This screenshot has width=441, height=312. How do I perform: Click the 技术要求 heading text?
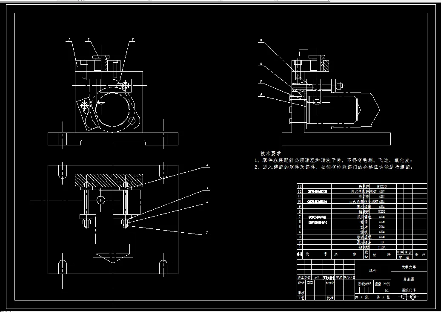tap(271, 153)
